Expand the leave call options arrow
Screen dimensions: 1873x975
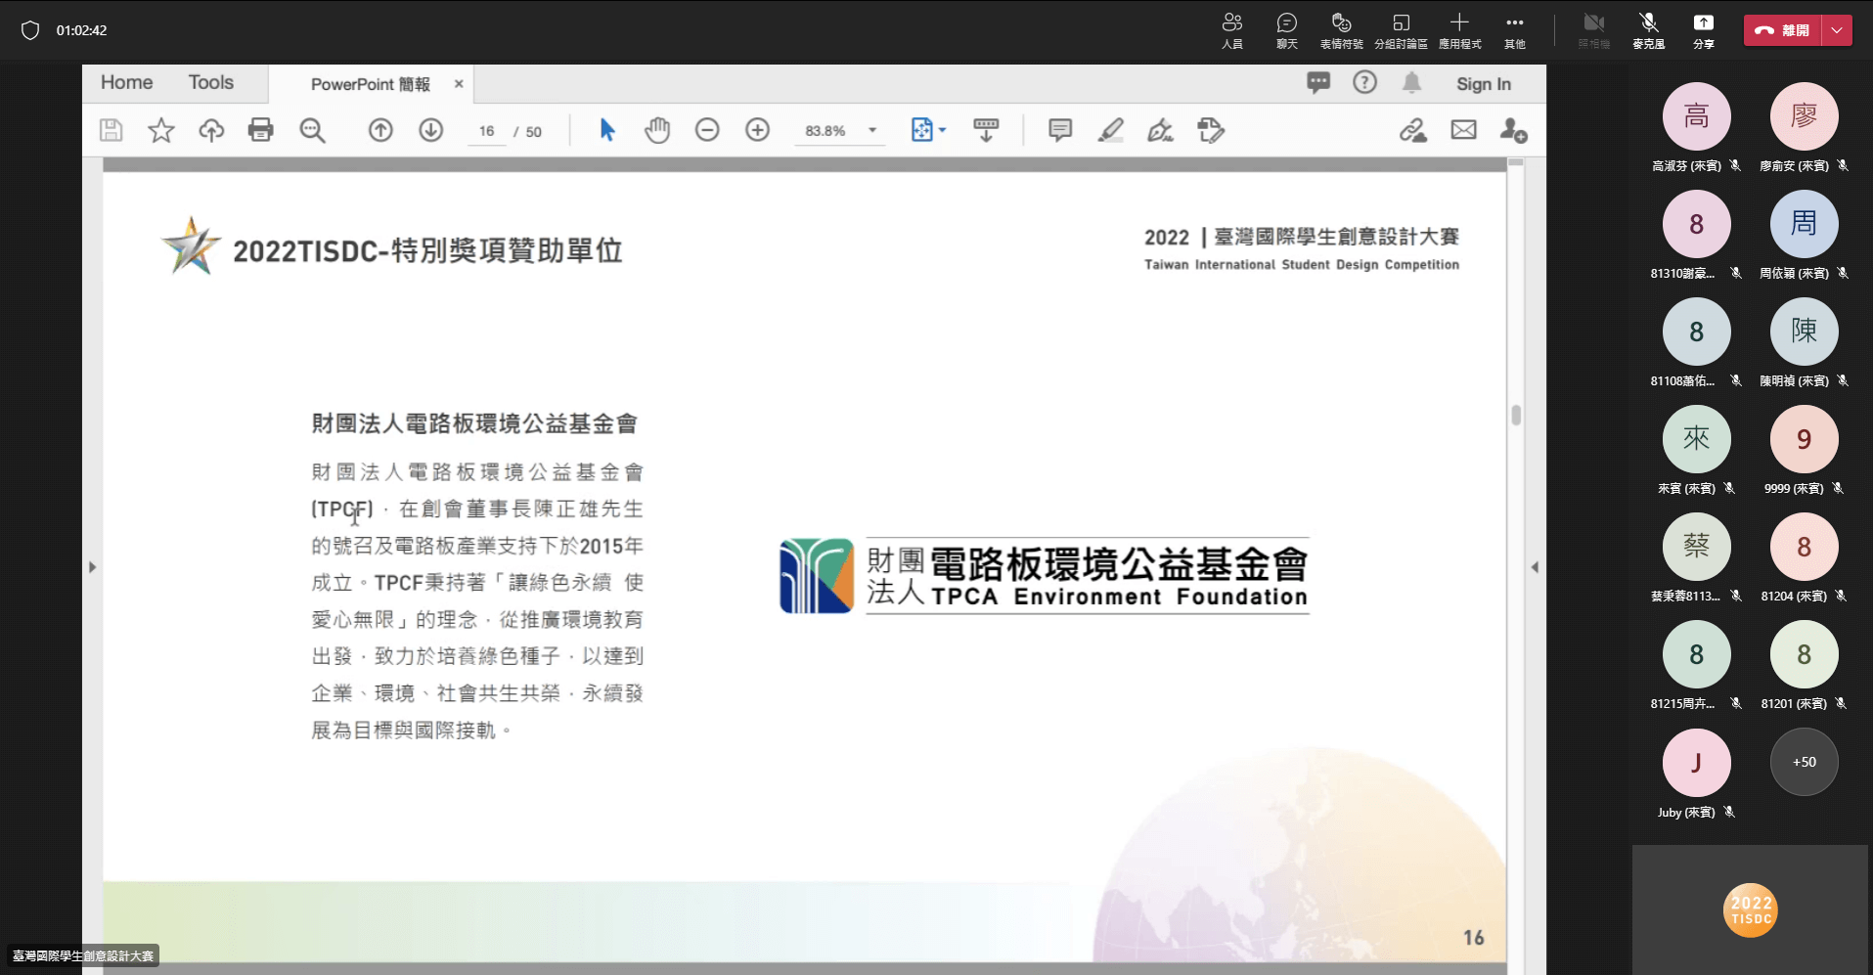point(1837,30)
